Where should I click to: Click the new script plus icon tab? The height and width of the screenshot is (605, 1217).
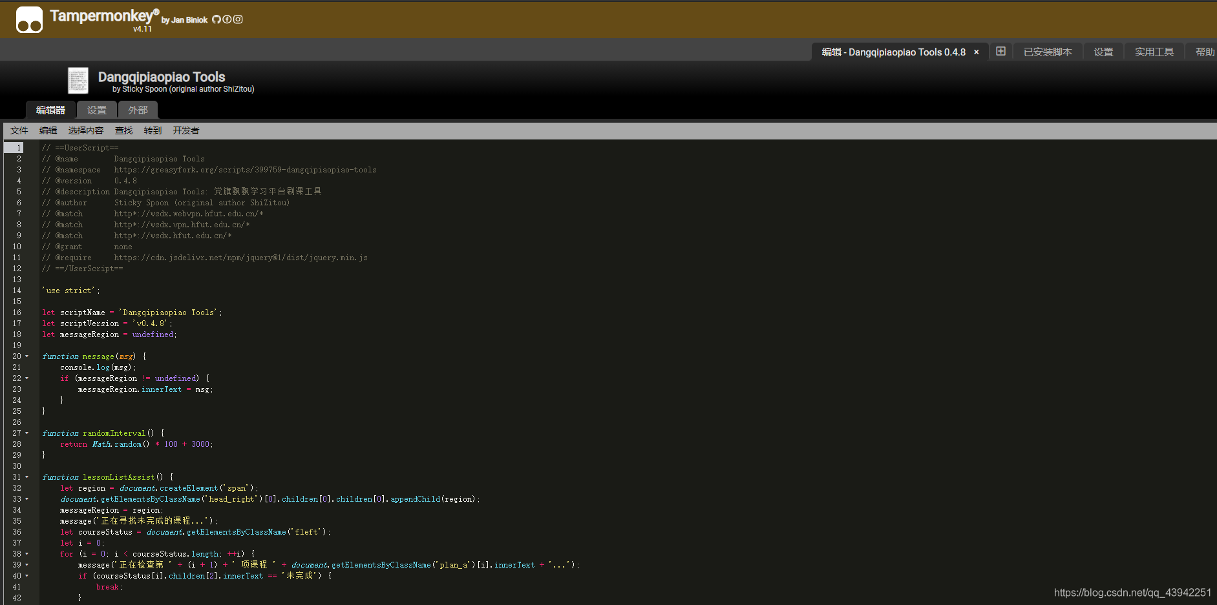pos(1000,52)
